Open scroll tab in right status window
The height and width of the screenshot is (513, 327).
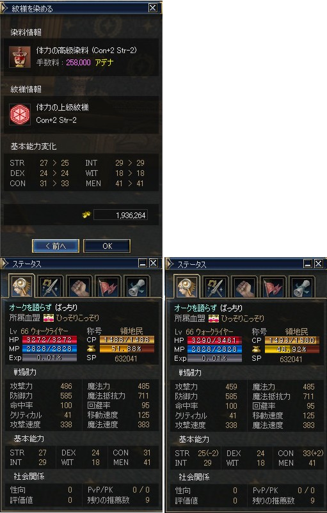[x=302, y=288]
